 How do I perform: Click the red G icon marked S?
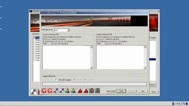[x=44, y=91]
